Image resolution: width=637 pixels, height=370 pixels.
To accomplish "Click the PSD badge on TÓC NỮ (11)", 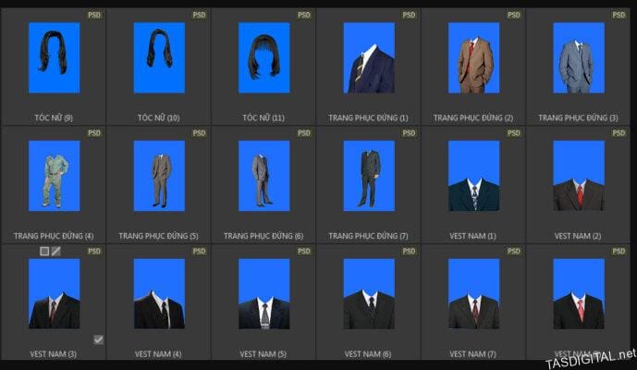I will tap(304, 15).
